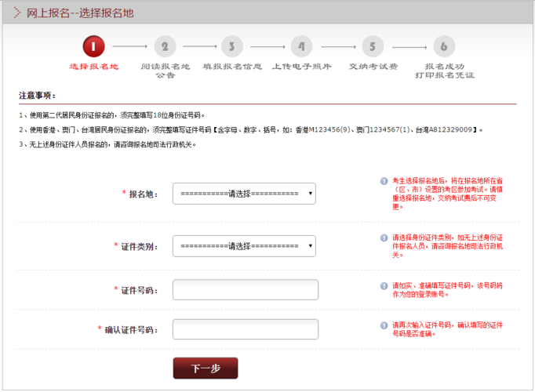The height and width of the screenshot is (392, 535).
Task: Click the 证件类别 field label
Action: (139, 246)
